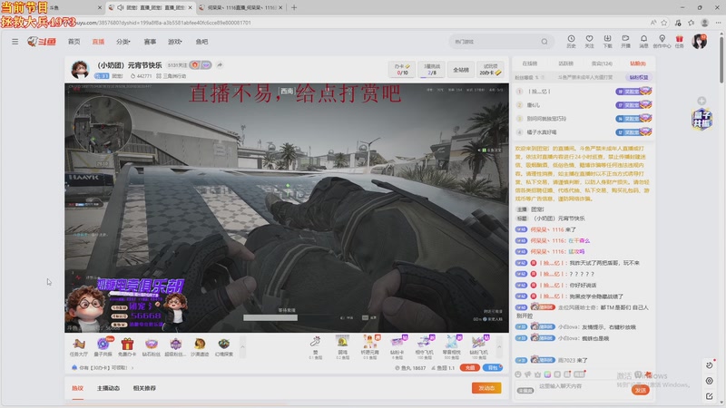This screenshot has height=408, width=726.
Task: Expand the 可领取 办卡 notice arrow
Action: [132, 368]
